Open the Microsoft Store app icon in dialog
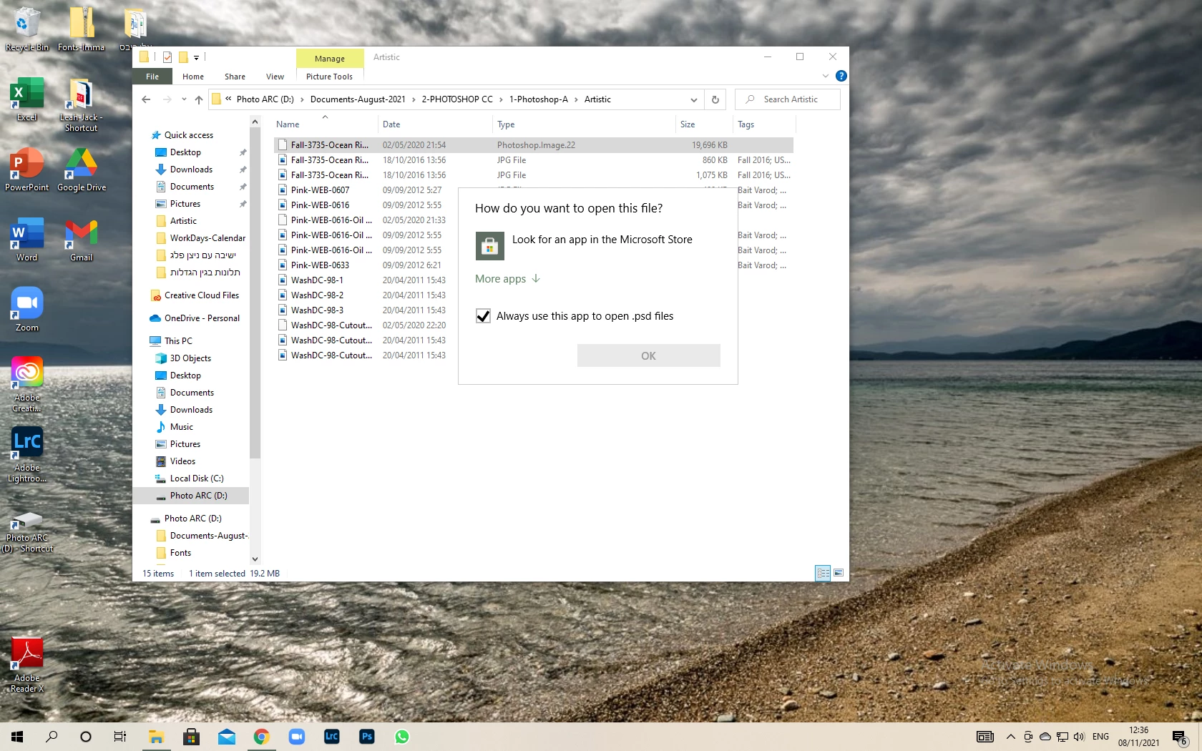Image resolution: width=1202 pixels, height=751 pixels. [489, 246]
